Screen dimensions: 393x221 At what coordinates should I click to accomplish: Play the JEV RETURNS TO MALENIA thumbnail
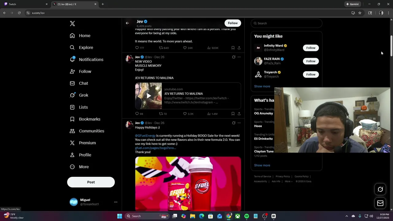point(149,96)
